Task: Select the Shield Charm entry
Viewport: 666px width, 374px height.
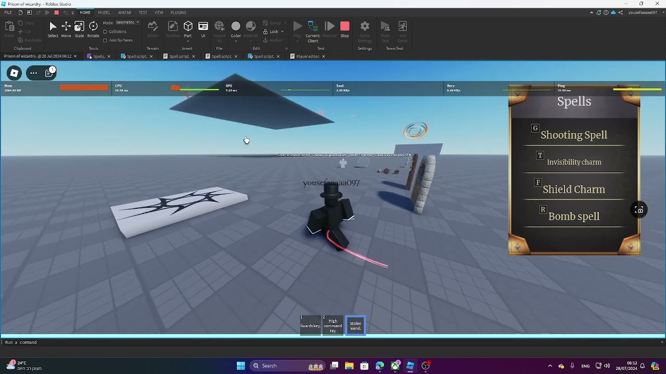Action: (574, 189)
